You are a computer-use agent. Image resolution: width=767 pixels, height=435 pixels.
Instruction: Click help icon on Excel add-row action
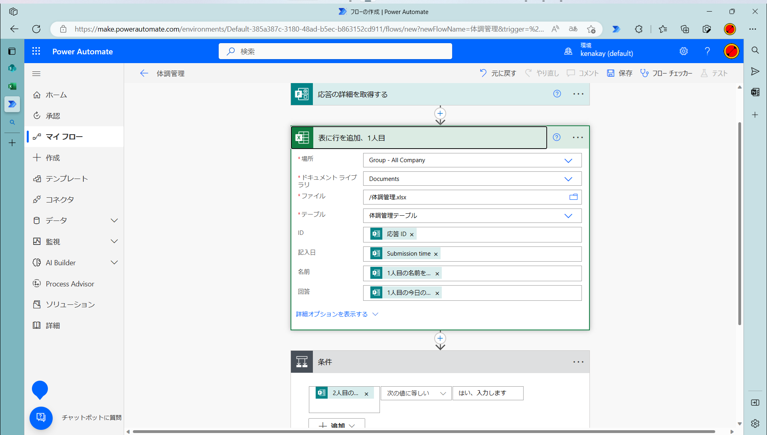[556, 137]
